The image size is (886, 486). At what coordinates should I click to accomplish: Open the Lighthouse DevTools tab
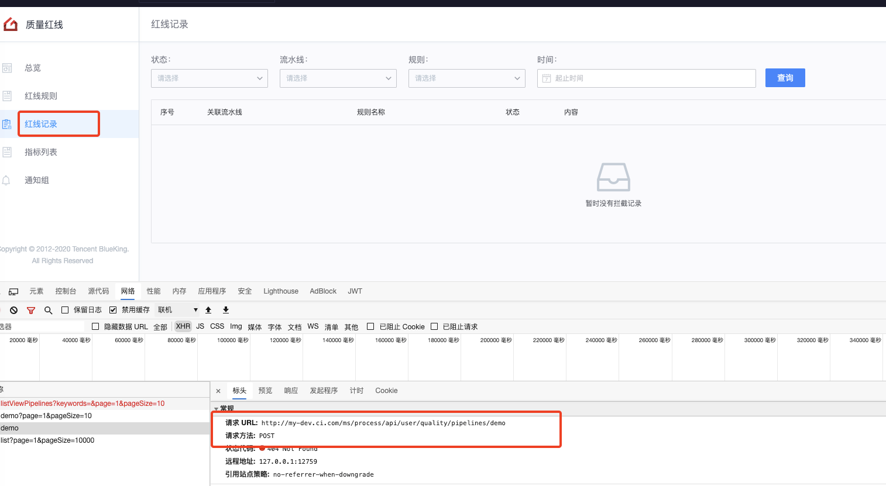pyautogui.click(x=281, y=291)
